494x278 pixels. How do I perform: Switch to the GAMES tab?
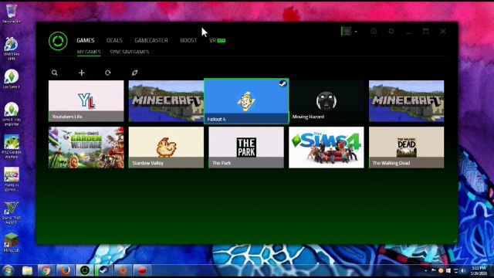click(x=86, y=40)
